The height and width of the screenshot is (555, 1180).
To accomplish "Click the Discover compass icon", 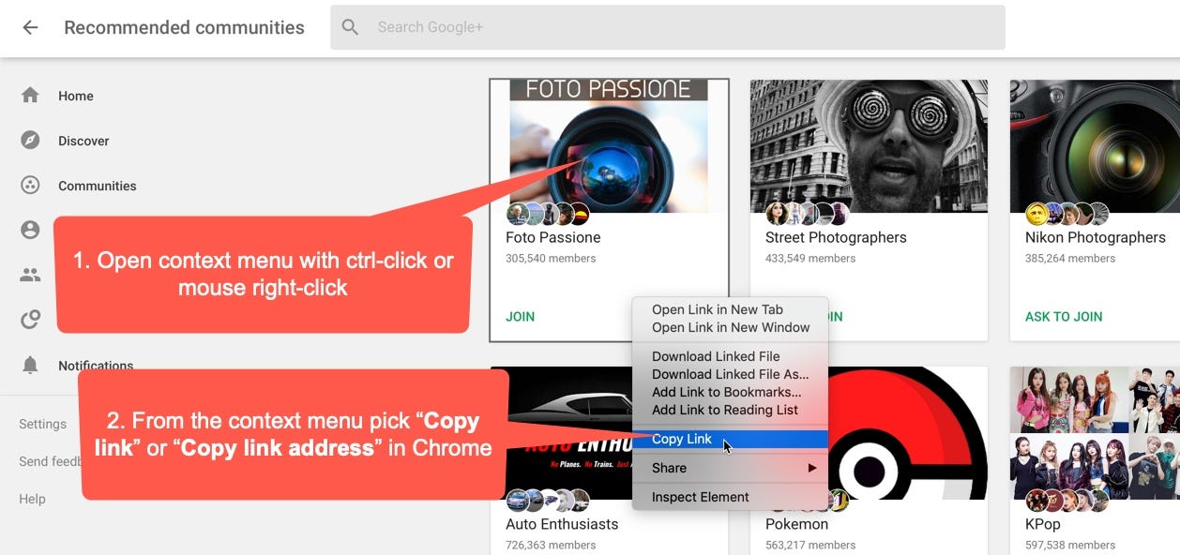I will pyautogui.click(x=30, y=140).
